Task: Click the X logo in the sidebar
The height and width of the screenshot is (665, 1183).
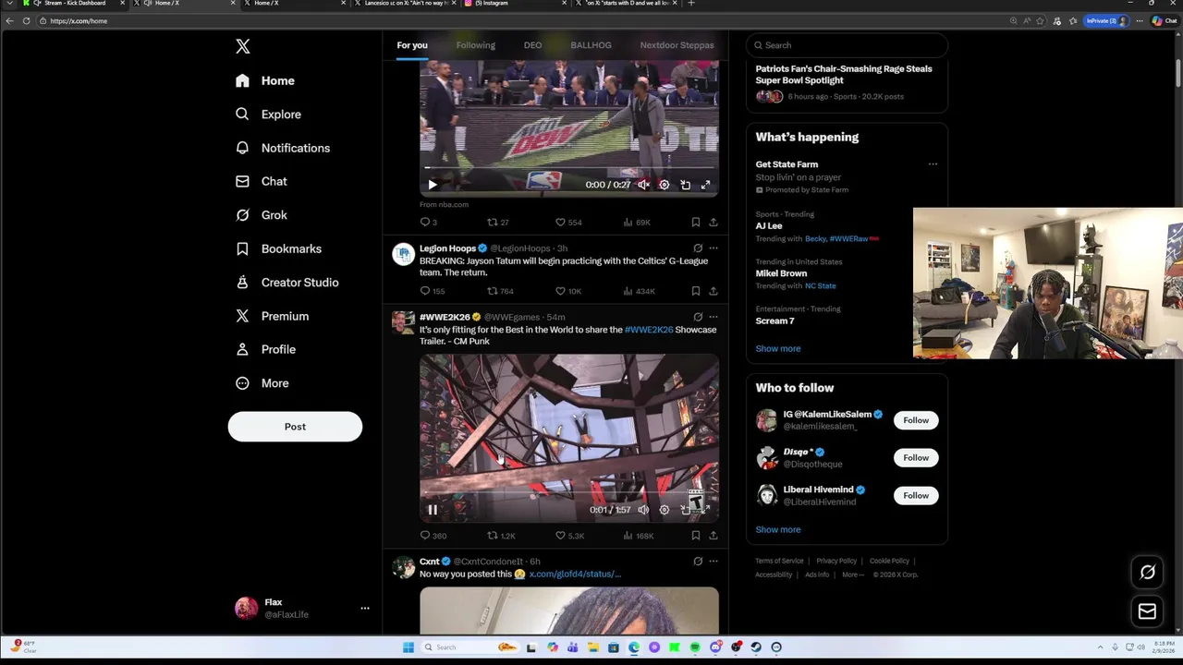Action: coord(243,46)
